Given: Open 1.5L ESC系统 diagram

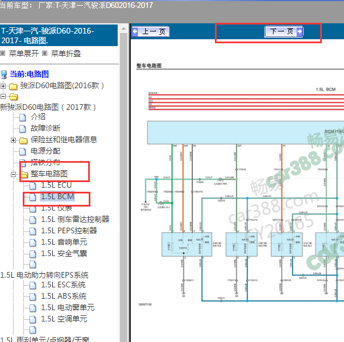Looking at the screenshot, I should (x=63, y=285).
